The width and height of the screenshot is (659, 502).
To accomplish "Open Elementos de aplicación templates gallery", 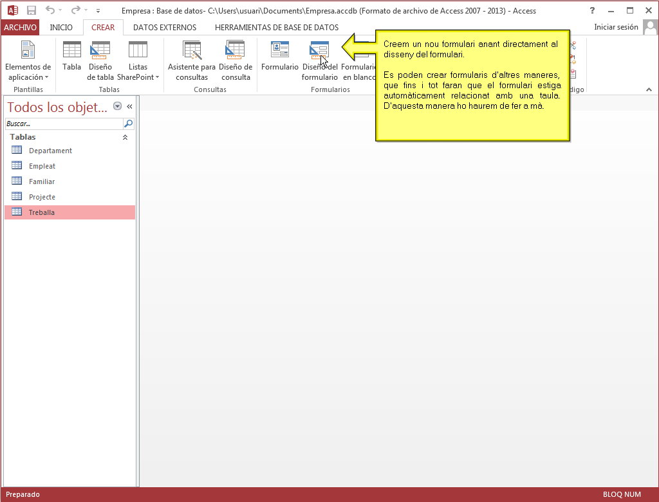I will [28, 60].
